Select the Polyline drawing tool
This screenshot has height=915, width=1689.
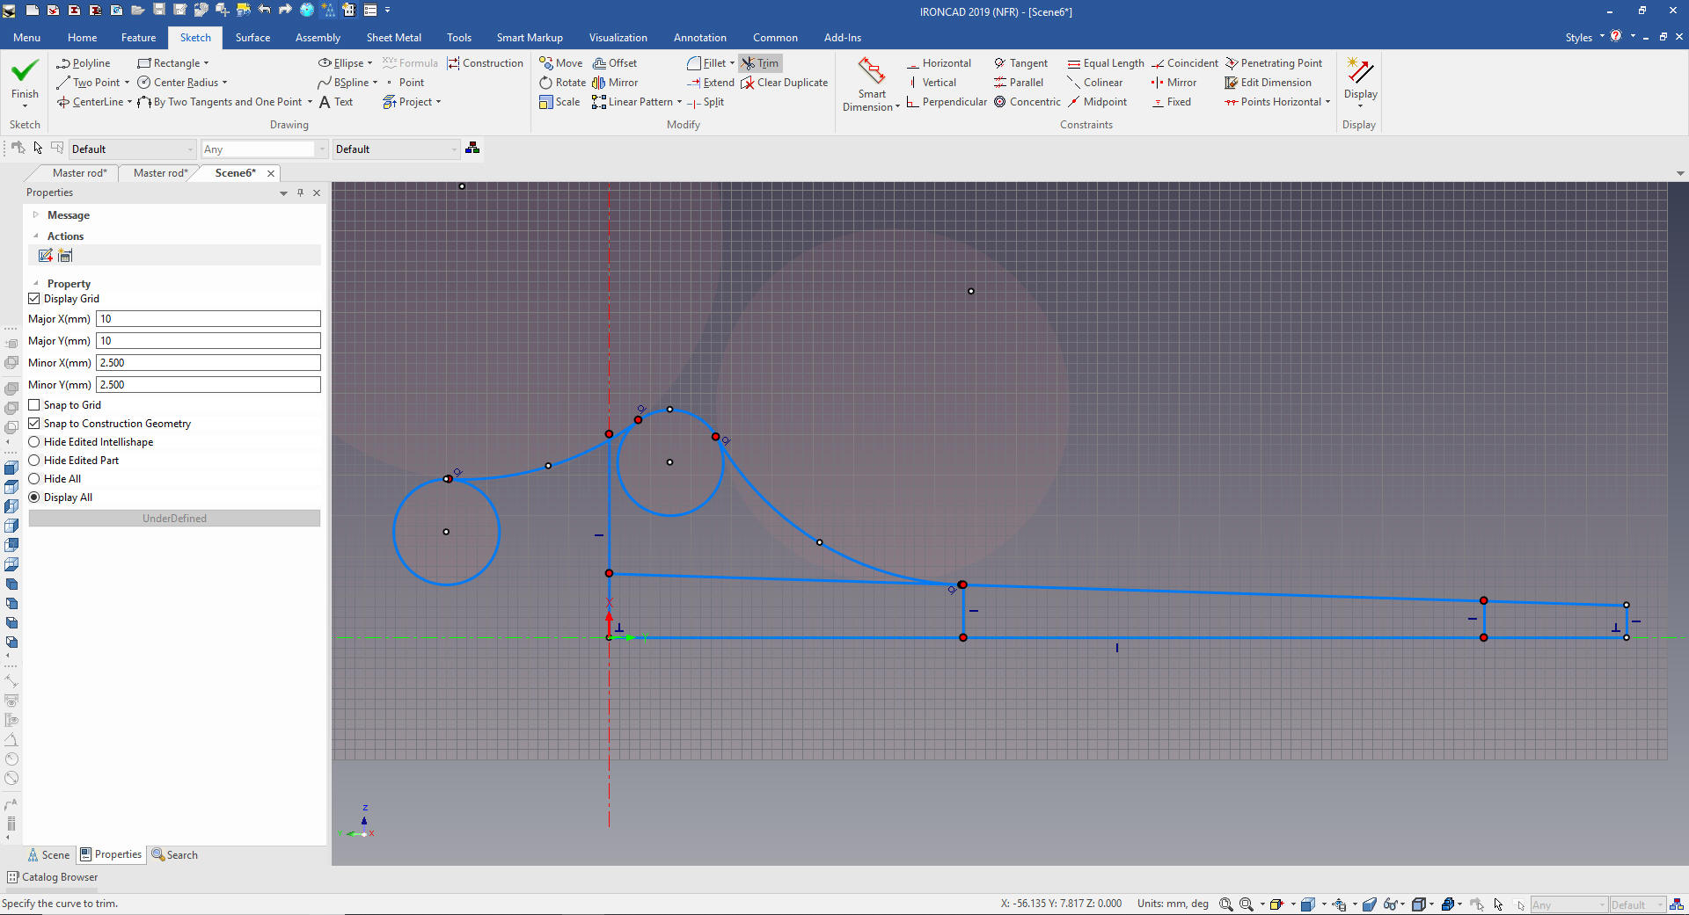pos(83,63)
